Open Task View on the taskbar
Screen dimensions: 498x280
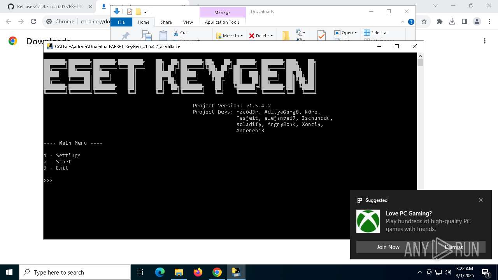point(140,272)
